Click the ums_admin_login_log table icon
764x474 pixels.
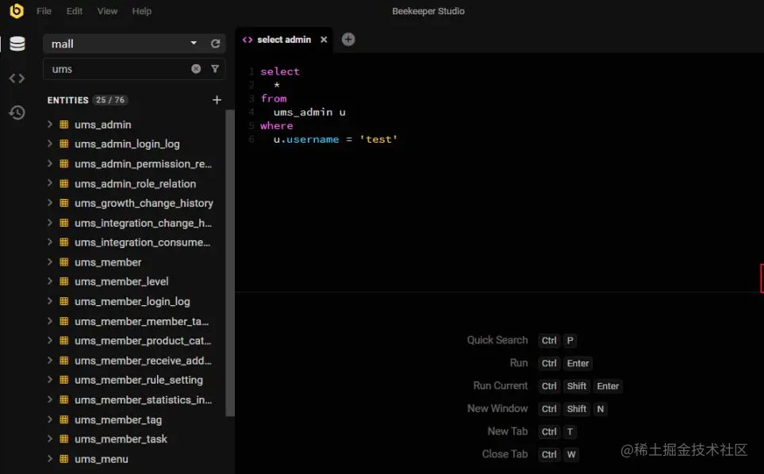tap(63, 143)
